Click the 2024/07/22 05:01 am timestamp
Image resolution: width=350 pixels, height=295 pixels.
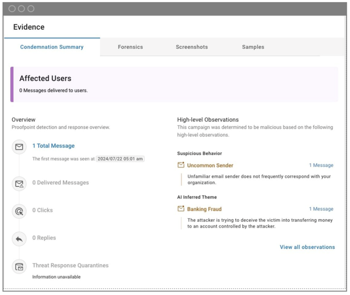click(x=120, y=159)
